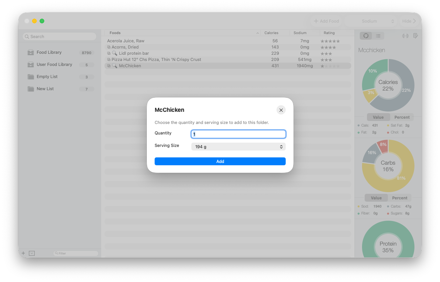Click the plus icon at sidebar bottom

23,253
